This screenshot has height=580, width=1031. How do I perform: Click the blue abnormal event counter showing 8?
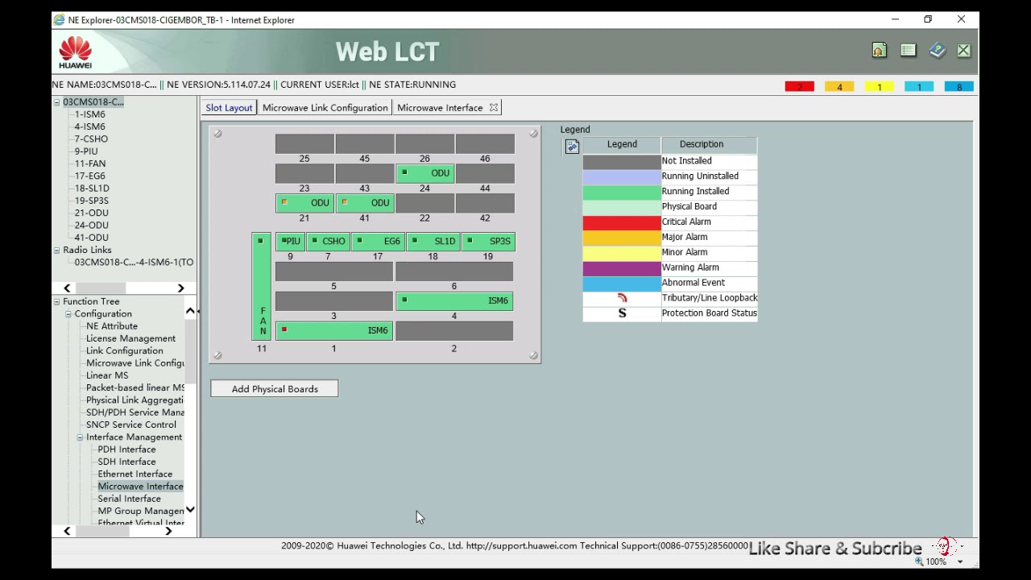(x=959, y=87)
